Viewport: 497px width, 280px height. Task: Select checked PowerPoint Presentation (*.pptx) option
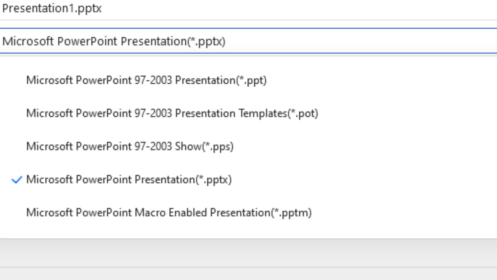point(248,179)
